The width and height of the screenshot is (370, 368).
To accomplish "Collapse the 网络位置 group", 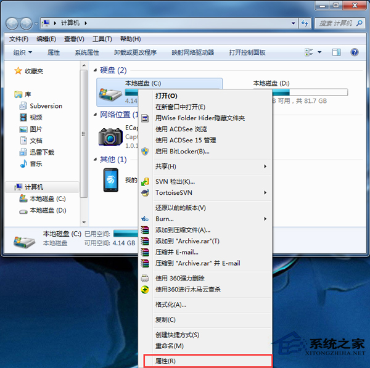I will pyautogui.click(x=96, y=115).
